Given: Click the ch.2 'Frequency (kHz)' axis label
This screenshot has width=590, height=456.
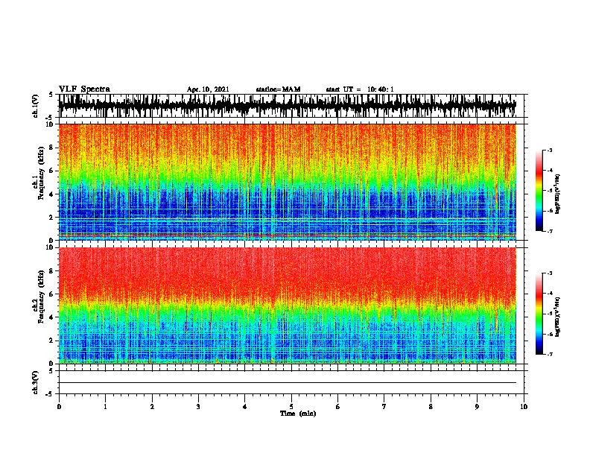Looking at the screenshot, I should [x=41, y=297].
